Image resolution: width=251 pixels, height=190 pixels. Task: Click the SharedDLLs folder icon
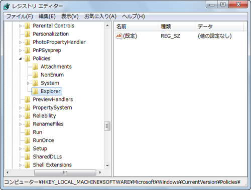click(27, 156)
